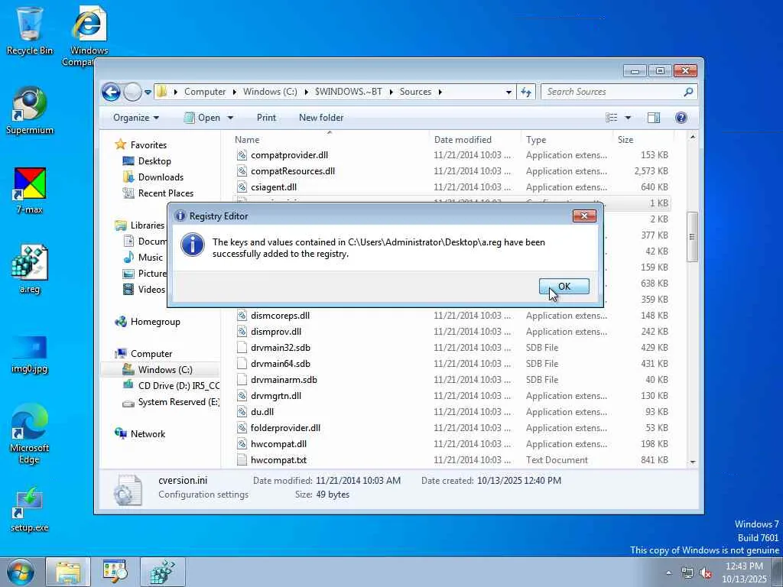This screenshot has width=783, height=587.
Task: Change view using the views icon
Action: click(611, 118)
